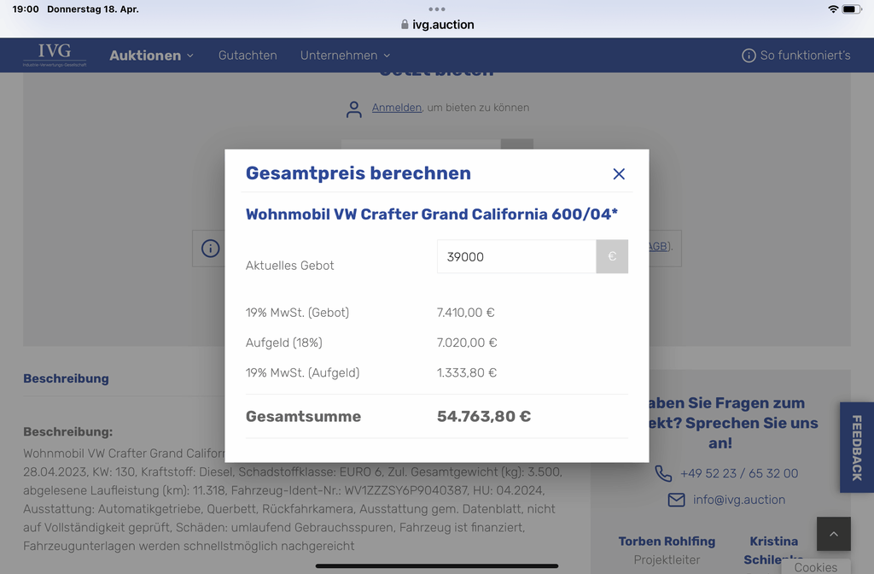The image size is (874, 574).
Task: Click the 19% MwSt. (Gebot) value 7.410,00 €
Action: tap(465, 313)
